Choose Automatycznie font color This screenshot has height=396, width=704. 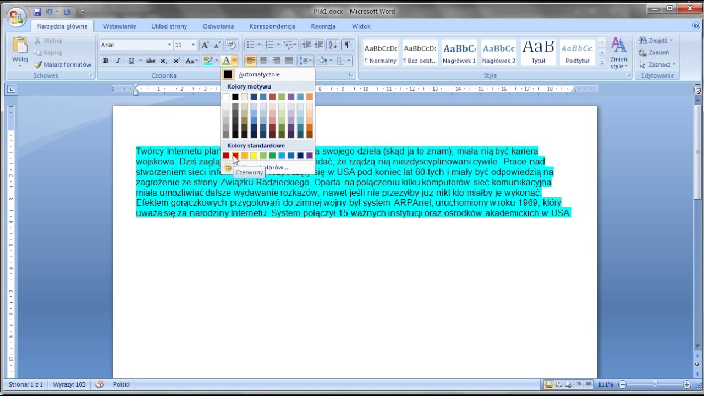click(x=268, y=74)
